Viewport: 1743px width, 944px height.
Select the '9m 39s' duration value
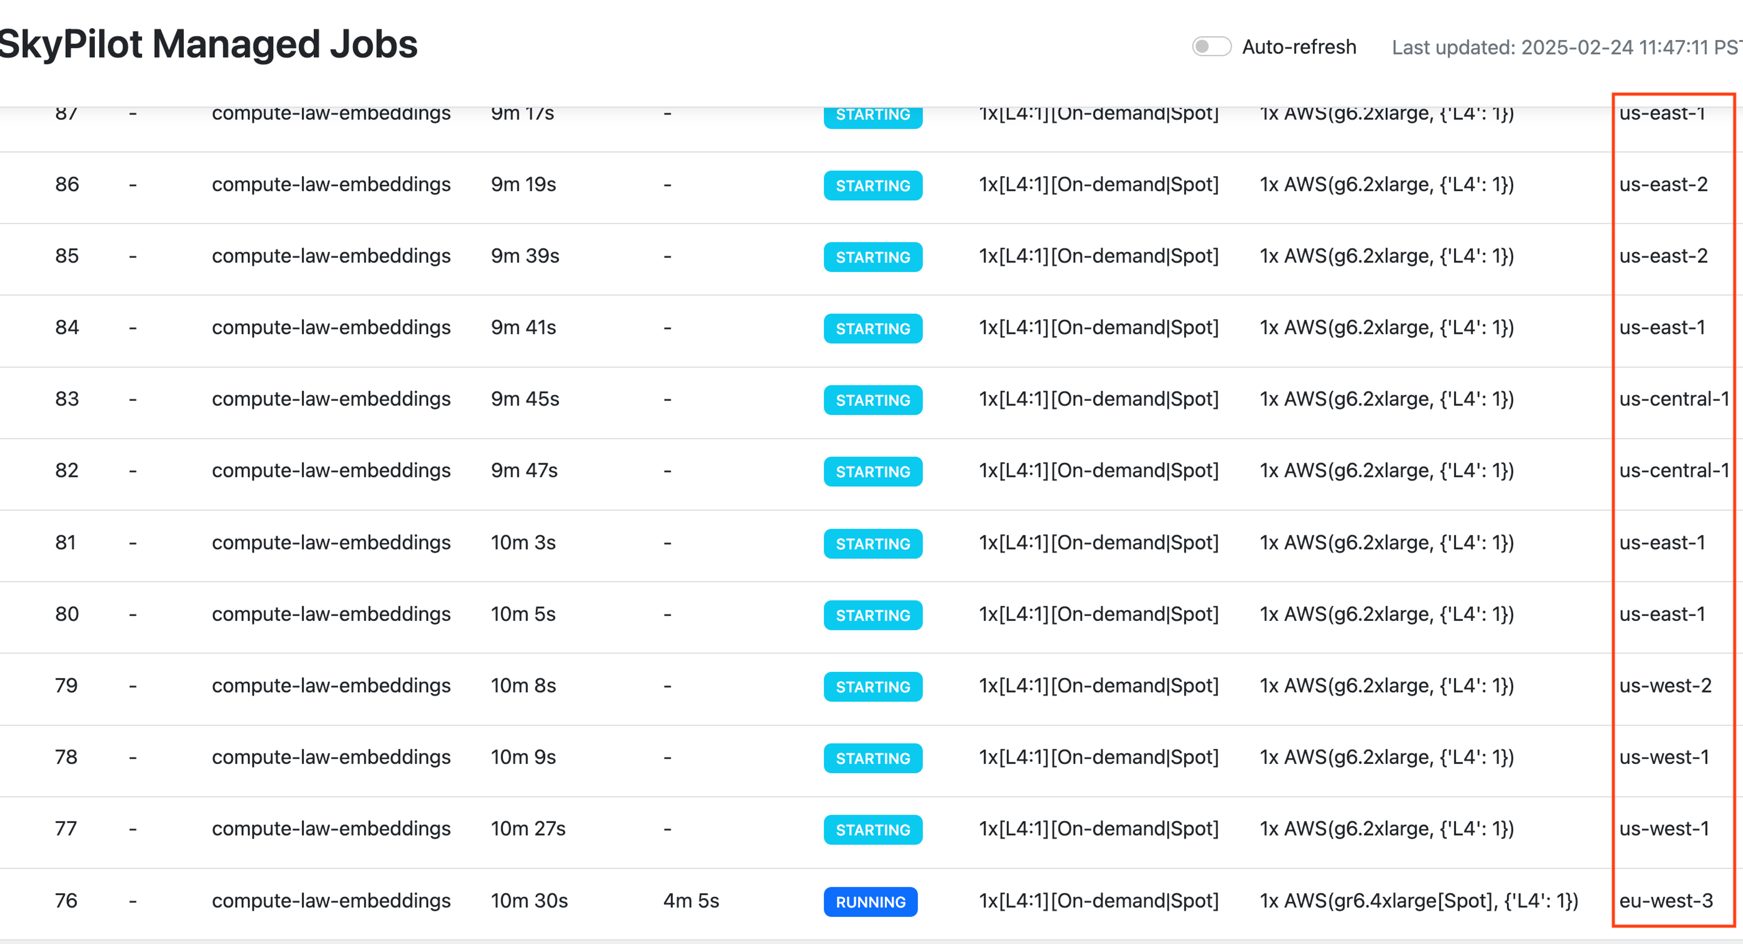[x=525, y=256]
